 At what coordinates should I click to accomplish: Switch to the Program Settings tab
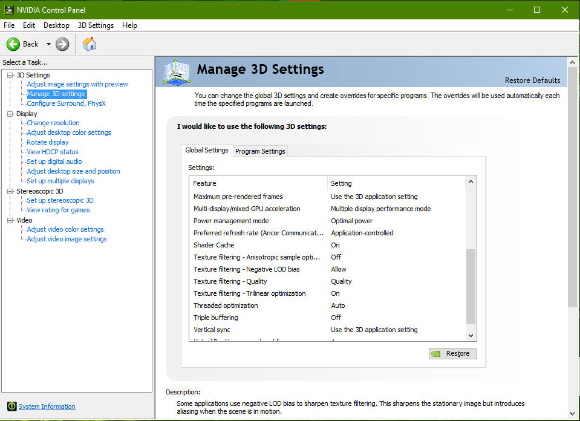260,151
